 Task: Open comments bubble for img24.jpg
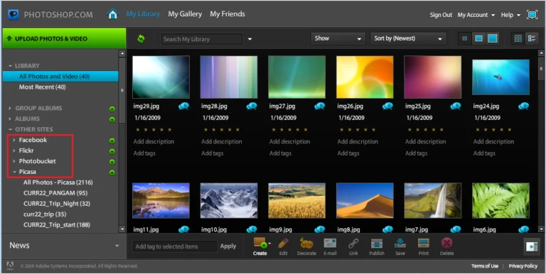523,106
